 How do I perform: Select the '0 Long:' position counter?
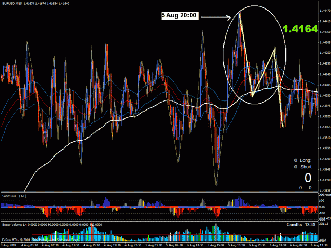(x=303, y=160)
